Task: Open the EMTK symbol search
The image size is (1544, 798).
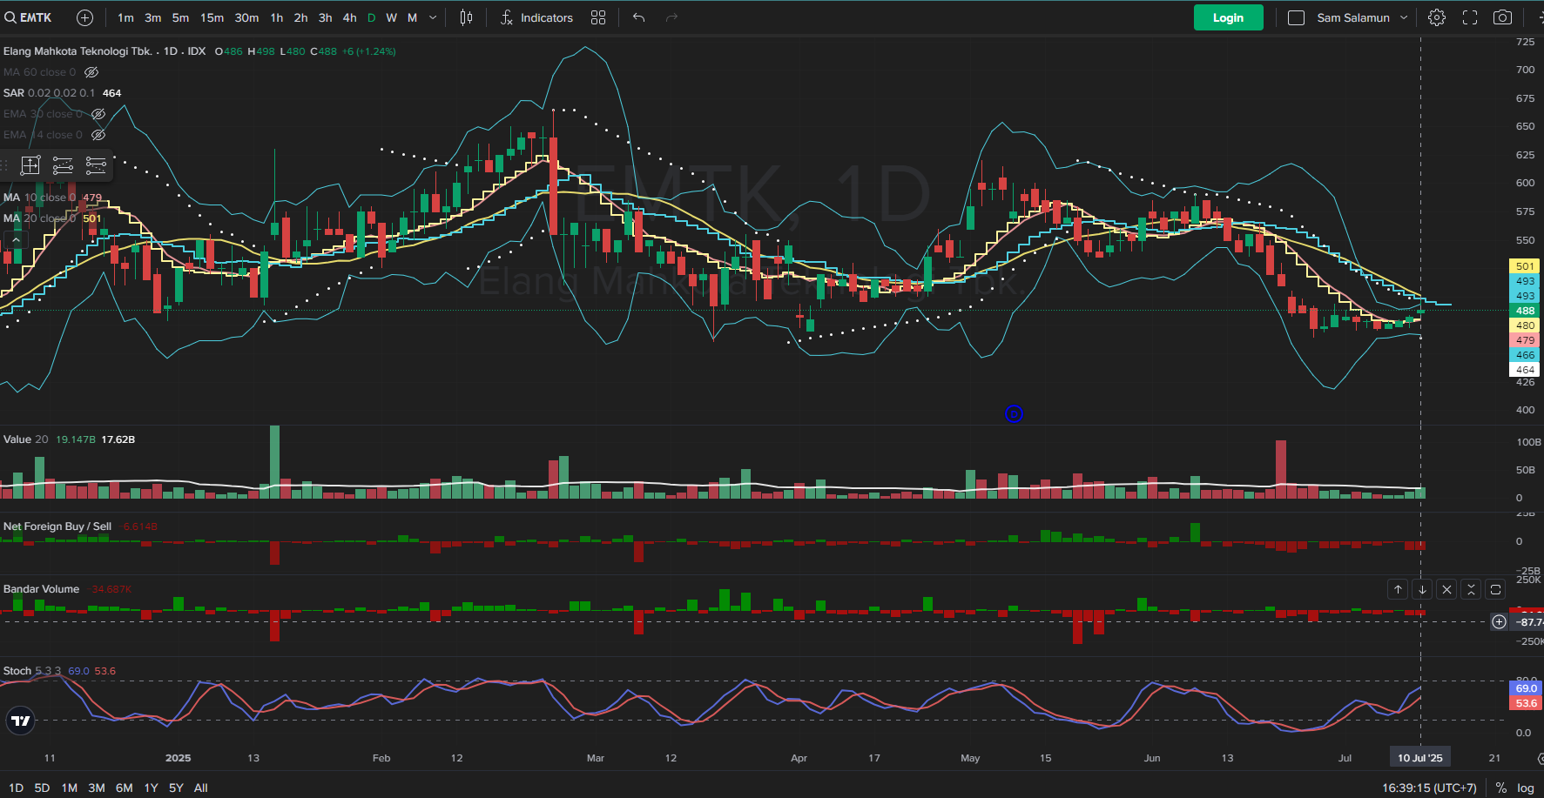Action: pos(29,17)
